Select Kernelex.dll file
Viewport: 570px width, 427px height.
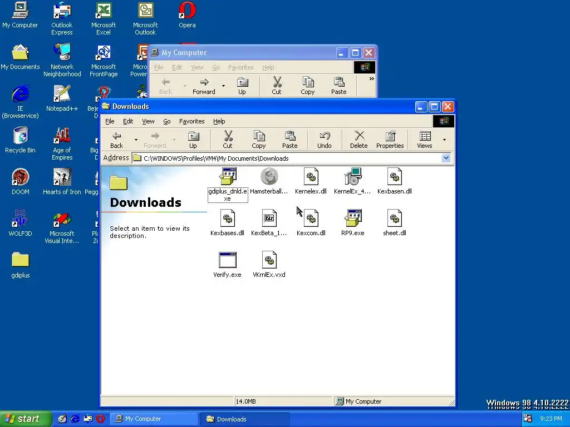coord(311,181)
